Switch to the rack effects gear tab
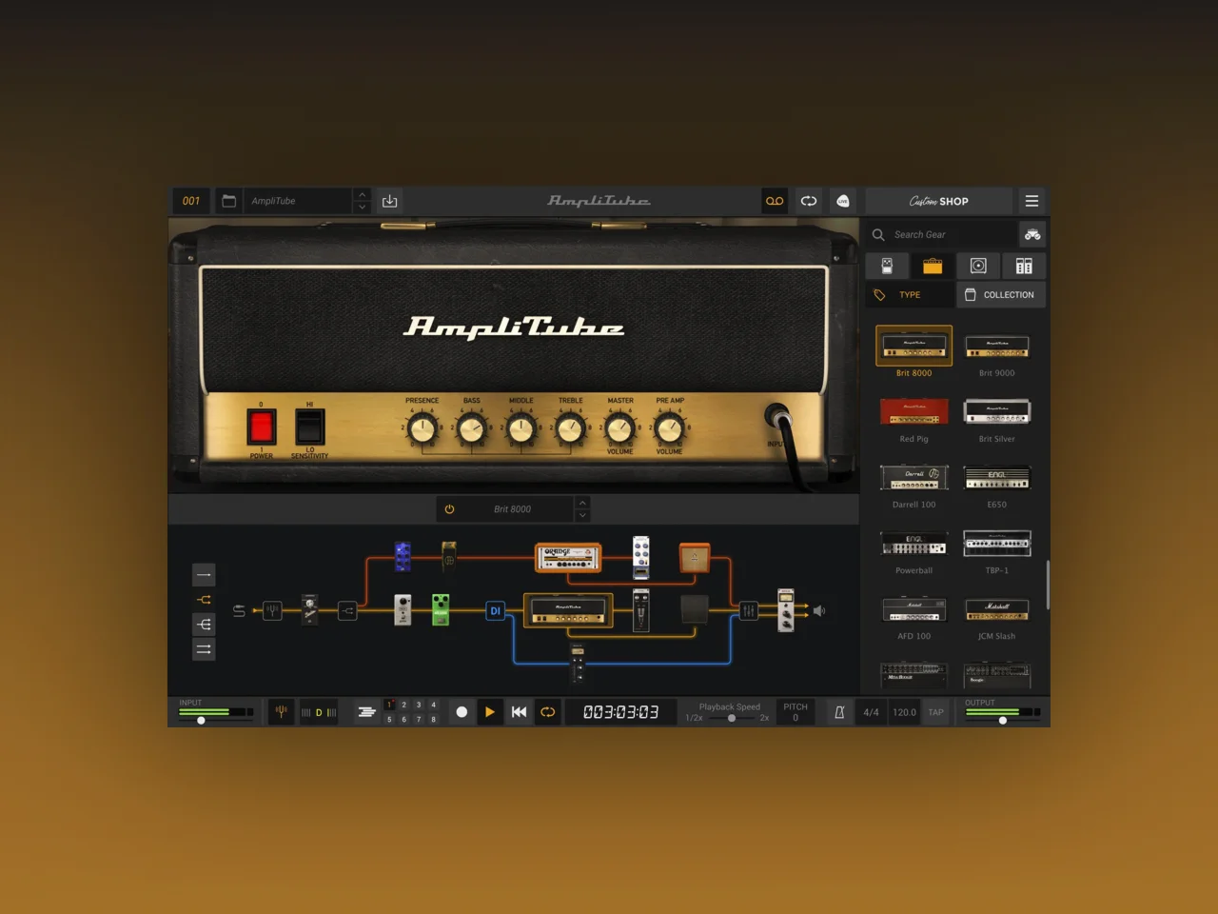This screenshot has height=914, width=1218. 1024,266
